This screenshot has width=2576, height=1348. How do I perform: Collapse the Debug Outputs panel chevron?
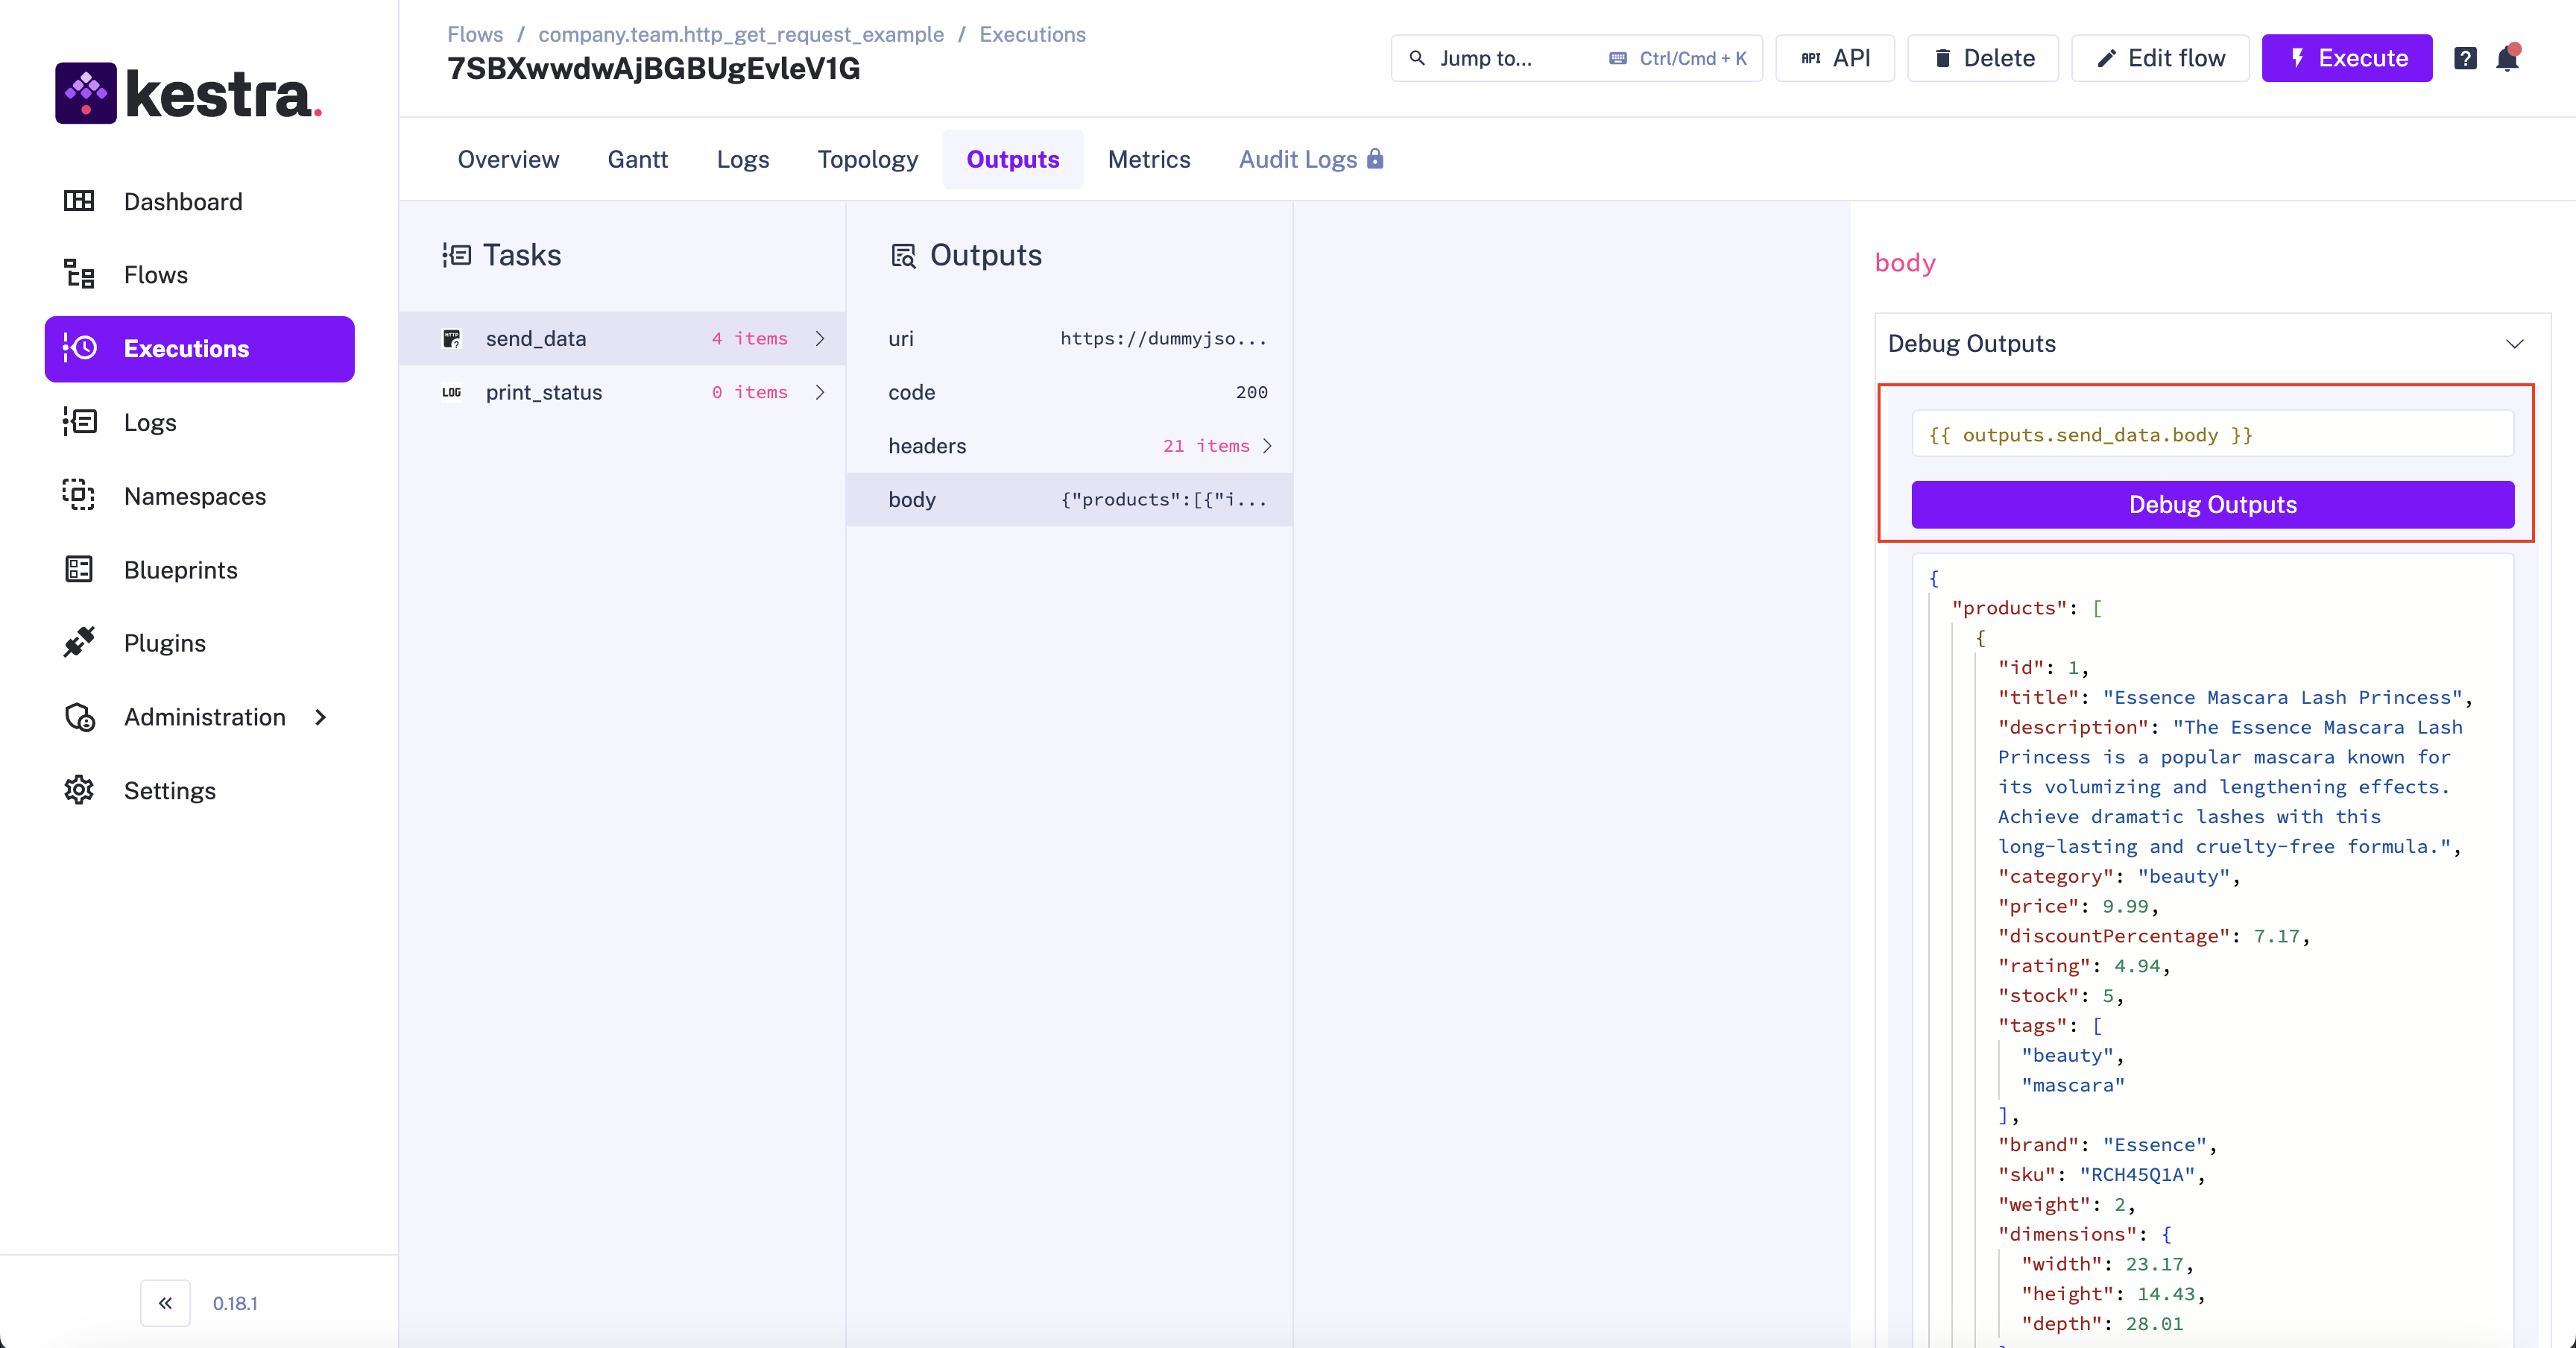coord(2514,343)
